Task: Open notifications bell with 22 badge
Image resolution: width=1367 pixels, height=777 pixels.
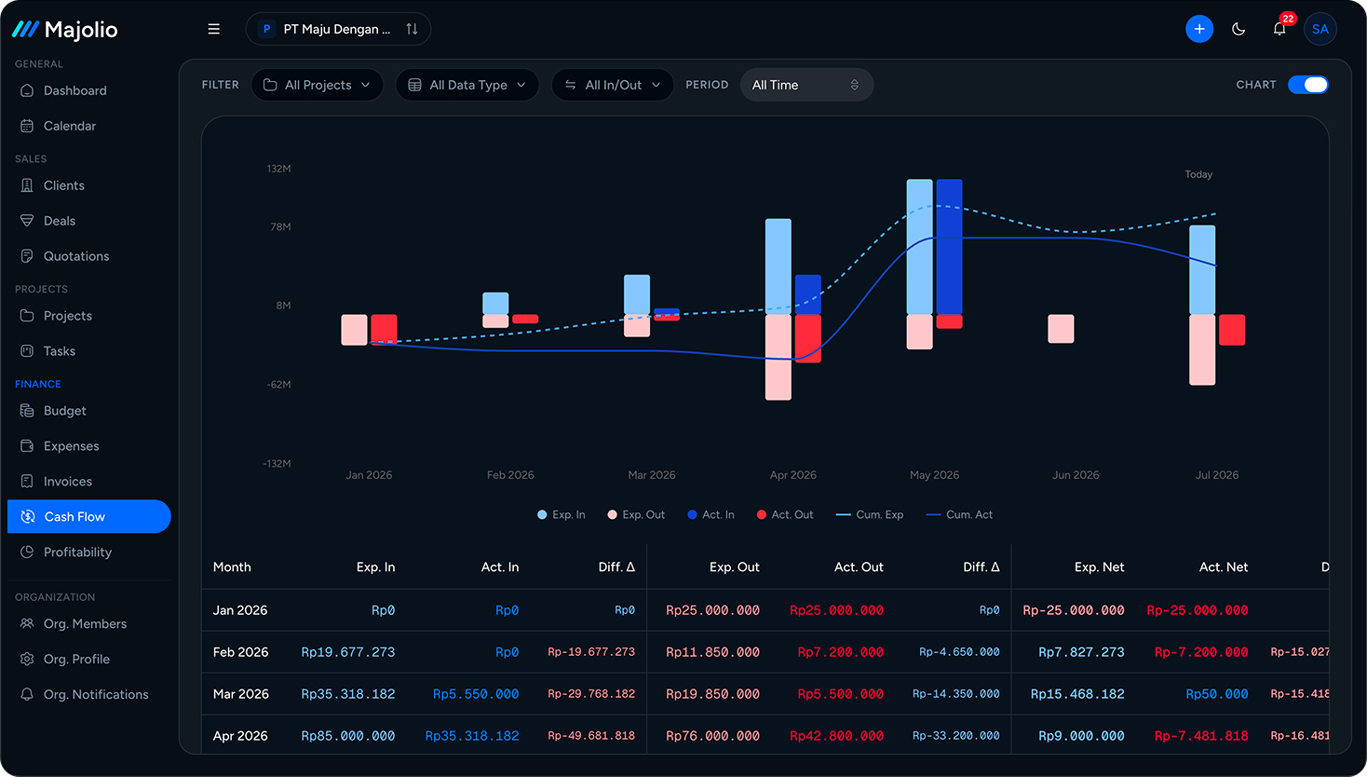Action: point(1280,28)
